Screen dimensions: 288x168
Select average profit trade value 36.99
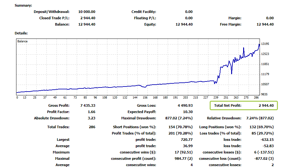click(x=188, y=146)
